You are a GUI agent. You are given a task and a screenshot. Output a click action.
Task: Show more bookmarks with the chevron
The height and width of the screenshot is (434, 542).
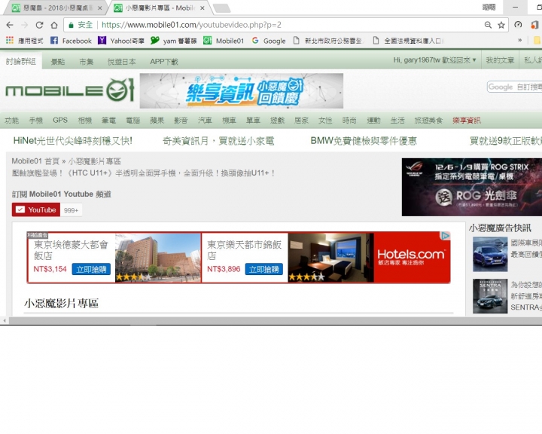point(519,41)
